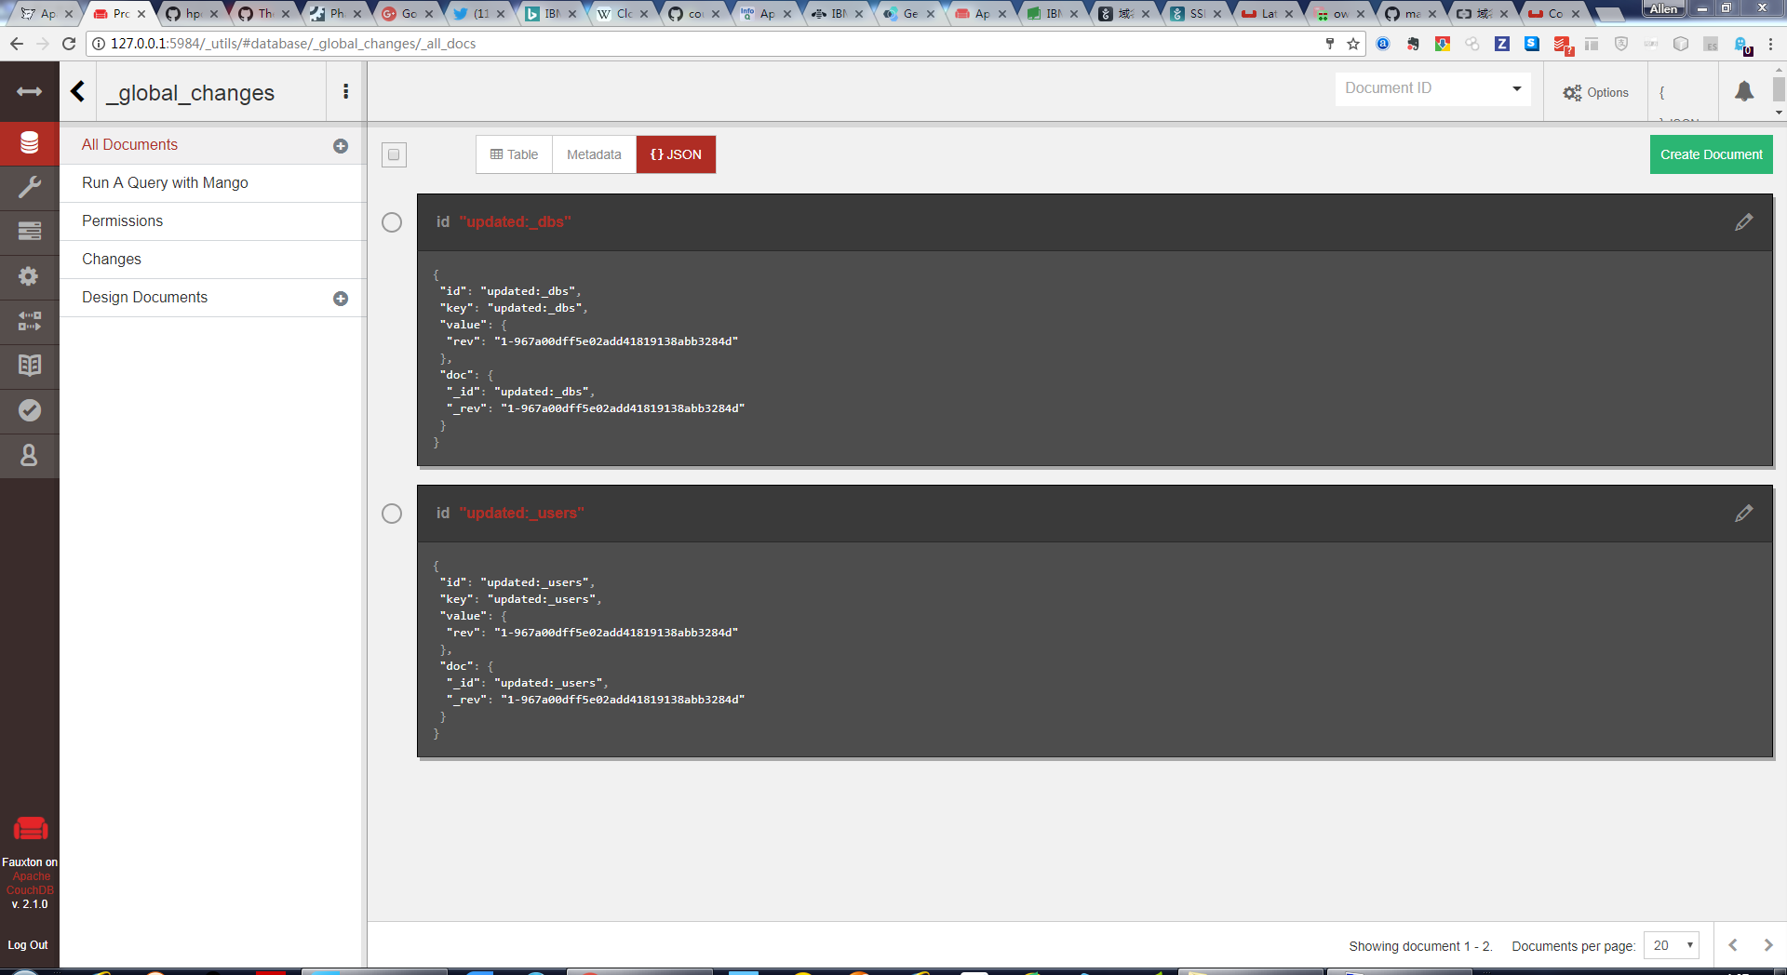This screenshot has width=1787, height=975.
Task: Switch to the Metadata view tab
Action: click(594, 154)
